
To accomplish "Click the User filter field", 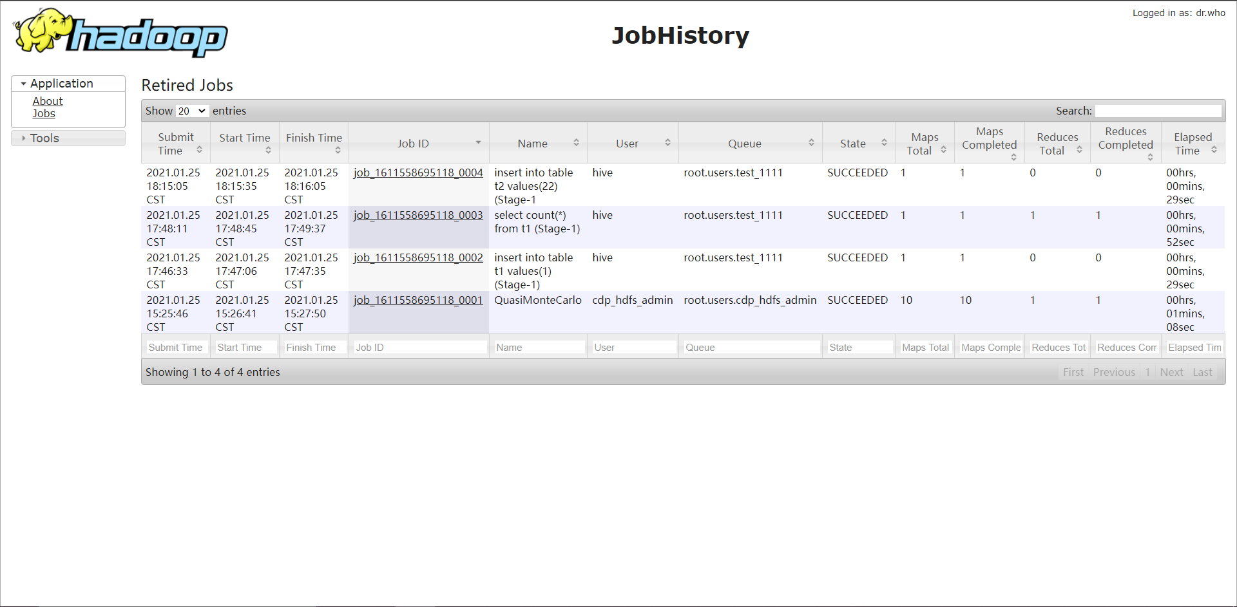I will coord(634,348).
